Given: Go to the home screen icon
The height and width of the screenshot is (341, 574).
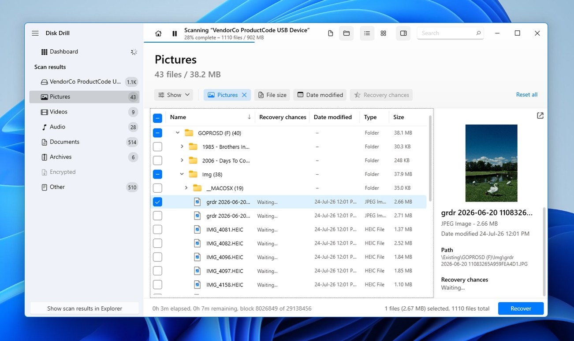Looking at the screenshot, I should tap(158, 33).
